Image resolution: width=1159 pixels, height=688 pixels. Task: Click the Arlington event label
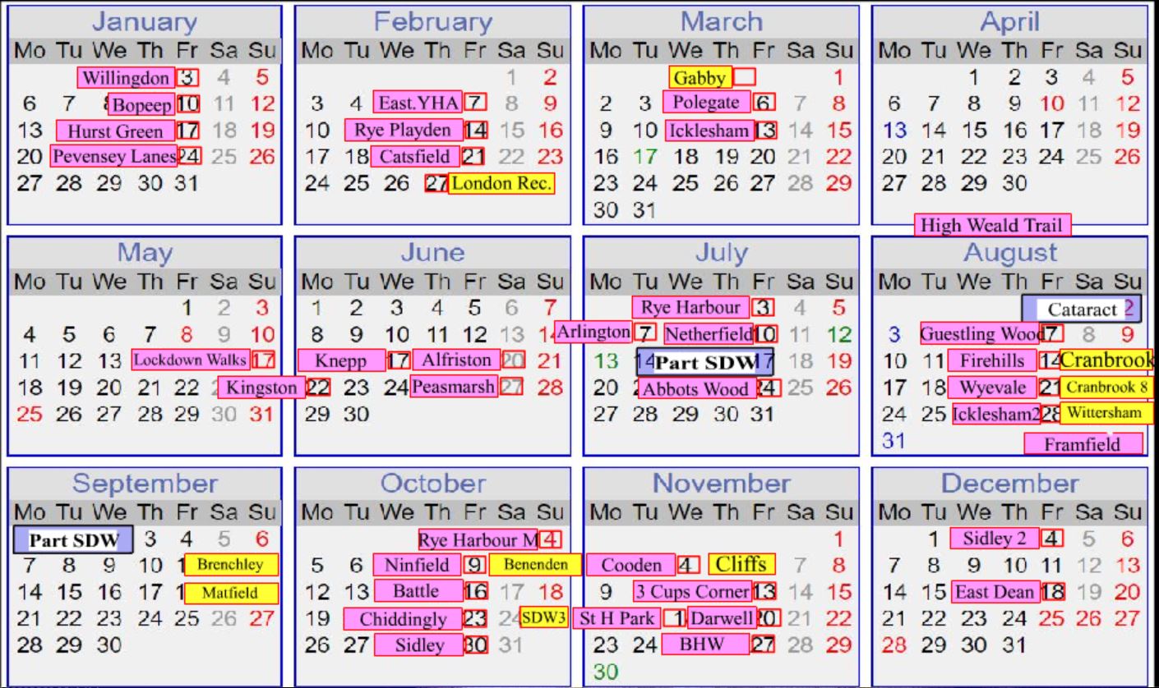[593, 332]
